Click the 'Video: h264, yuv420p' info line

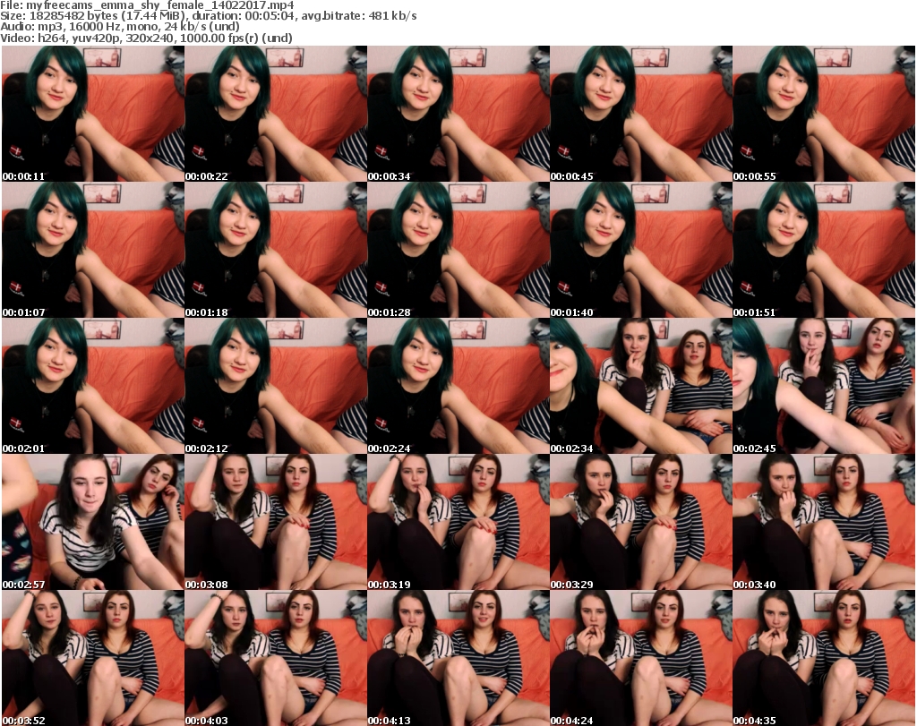(x=146, y=38)
